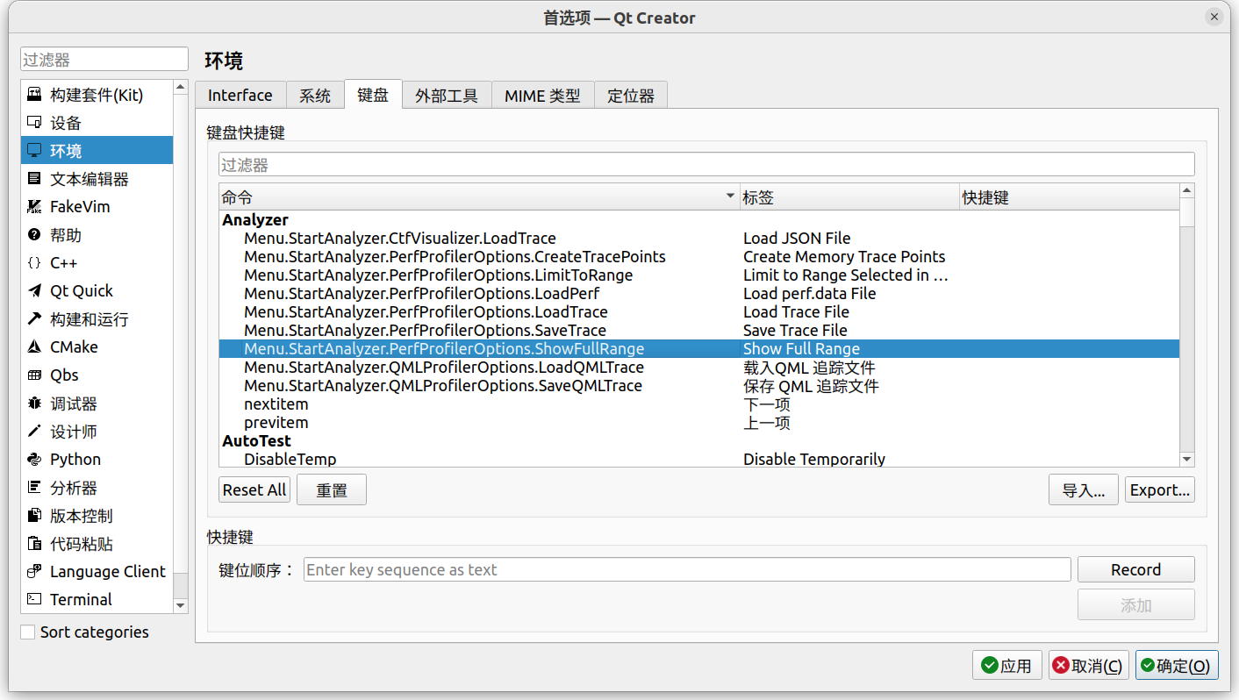Select the nextitem command row
The height and width of the screenshot is (700, 1239).
(x=699, y=404)
